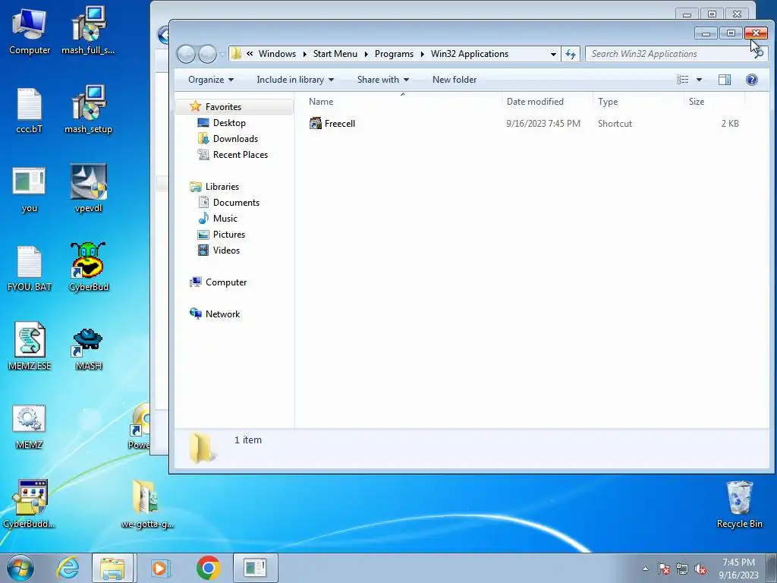This screenshot has width=777, height=583.
Task: Click the Change your view icon
Action: click(x=683, y=80)
